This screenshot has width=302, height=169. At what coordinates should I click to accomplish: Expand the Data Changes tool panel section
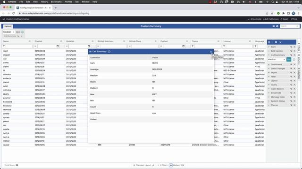point(269,69)
